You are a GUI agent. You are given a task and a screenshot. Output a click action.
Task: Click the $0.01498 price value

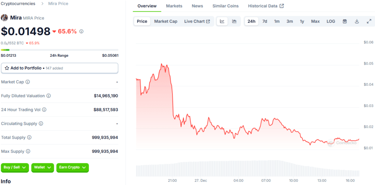point(26,32)
